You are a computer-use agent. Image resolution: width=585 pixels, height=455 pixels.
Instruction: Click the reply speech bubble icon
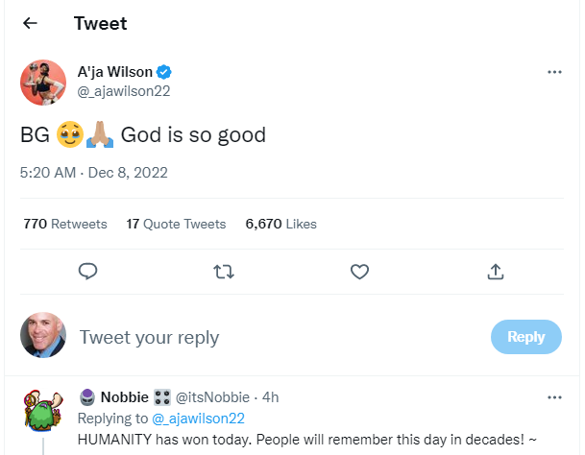coord(87,272)
